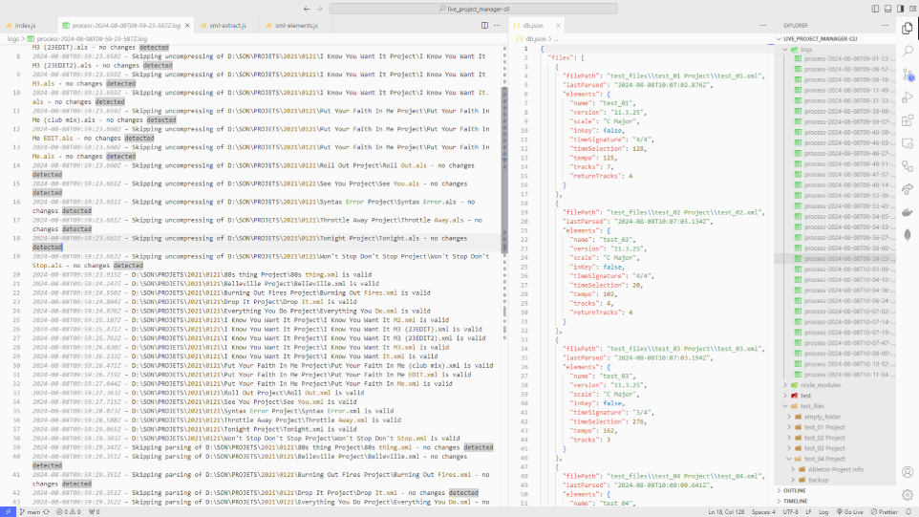The height and width of the screenshot is (517, 919).
Task: Open Source Control view icon
Action: coord(908,75)
